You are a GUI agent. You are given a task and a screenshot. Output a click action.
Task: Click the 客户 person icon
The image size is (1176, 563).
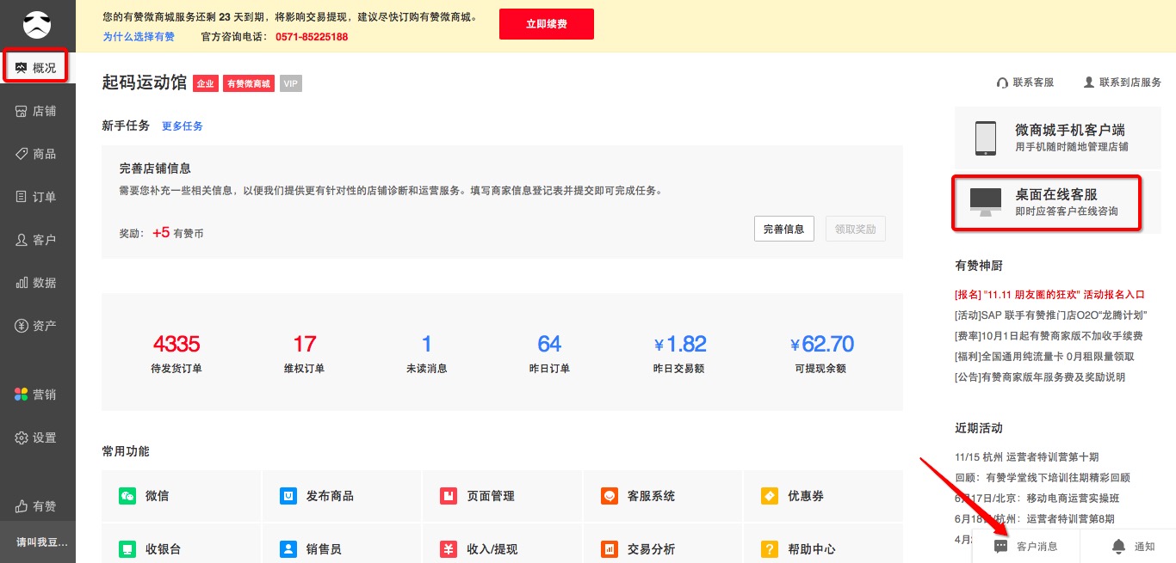tap(22, 240)
